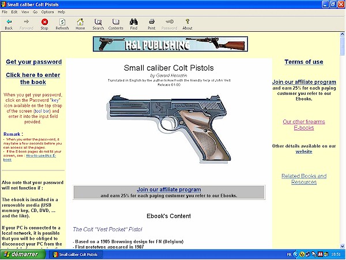
Task: Click the tray expand arrow icon
Action: pyautogui.click(x=296, y=254)
